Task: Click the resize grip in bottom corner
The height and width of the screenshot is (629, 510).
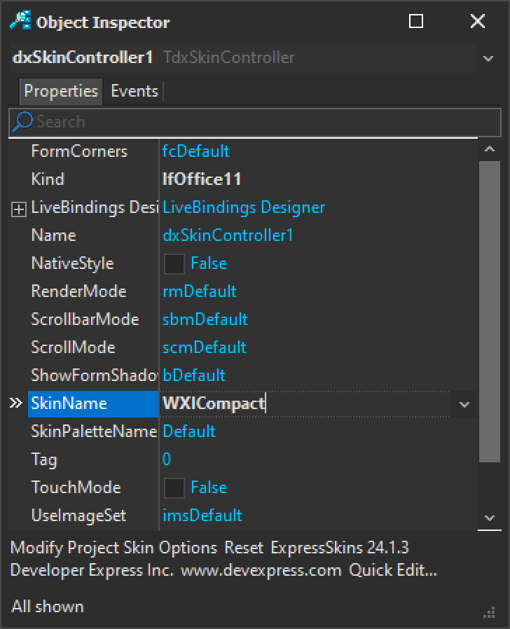Action: (x=490, y=612)
